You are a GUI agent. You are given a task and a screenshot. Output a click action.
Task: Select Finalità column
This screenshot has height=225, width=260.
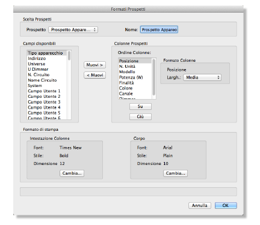(x=135, y=83)
